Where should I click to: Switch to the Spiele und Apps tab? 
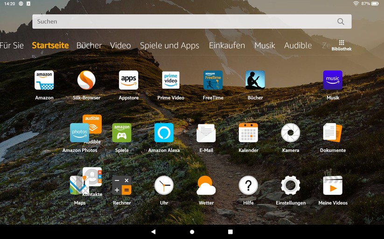pyautogui.click(x=169, y=46)
